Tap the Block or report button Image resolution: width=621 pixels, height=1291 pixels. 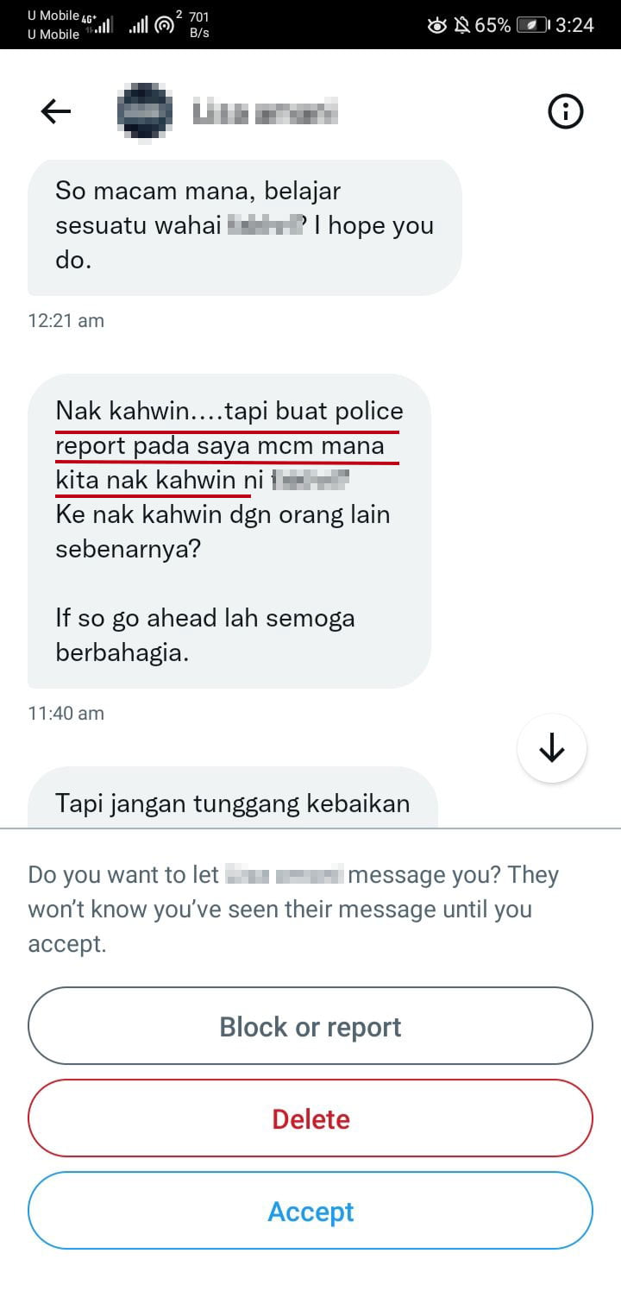(310, 1026)
